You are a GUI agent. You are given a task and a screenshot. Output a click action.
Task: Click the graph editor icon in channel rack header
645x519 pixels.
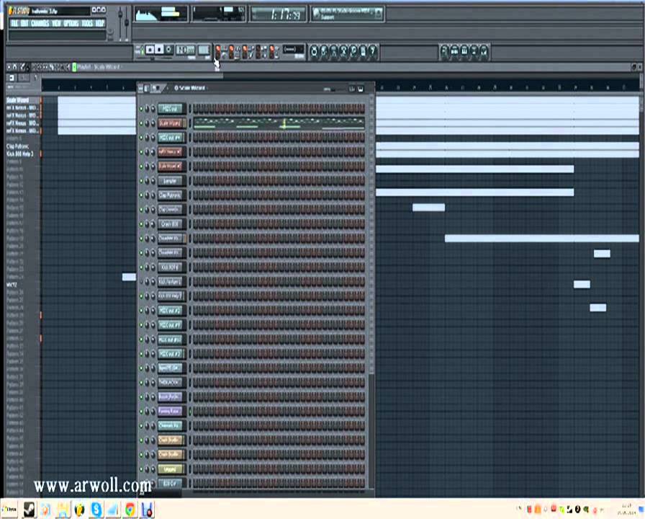[352, 89]
